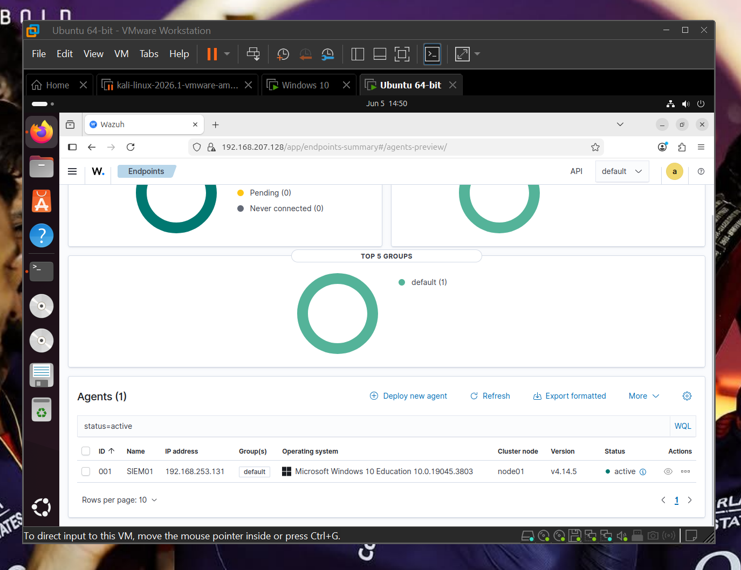Open the default API selector dropdown
Screen dimensions: 741x570
pyautogui.click(x=622, y=171)
